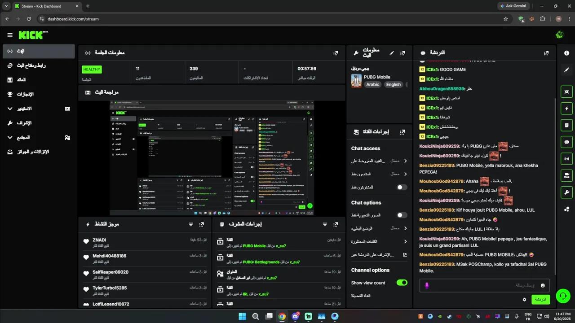This screenshot has height=323, width=575.
Task: Click the Kick logo
Action: tap(33, 35)
